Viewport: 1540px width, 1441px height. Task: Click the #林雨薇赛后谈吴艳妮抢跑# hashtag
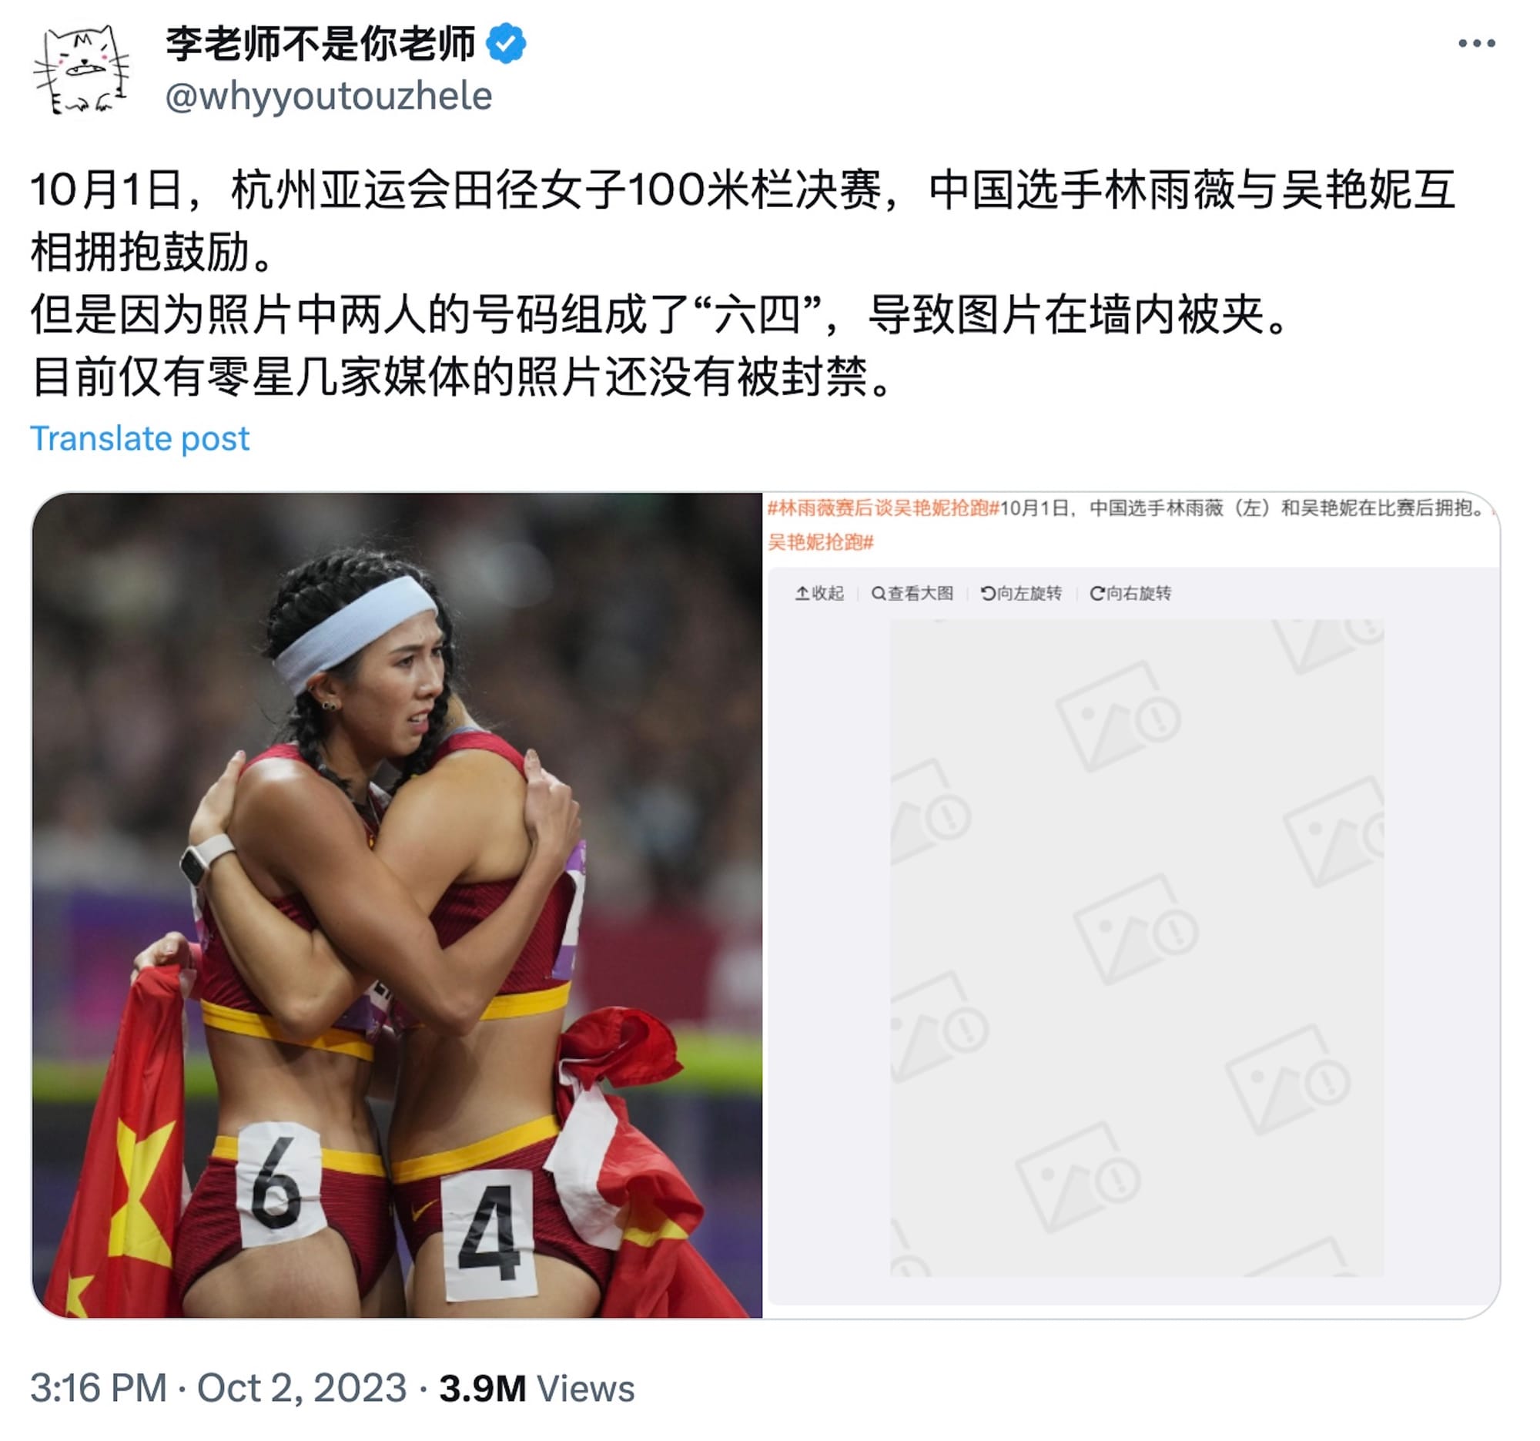tap(883, 508)
